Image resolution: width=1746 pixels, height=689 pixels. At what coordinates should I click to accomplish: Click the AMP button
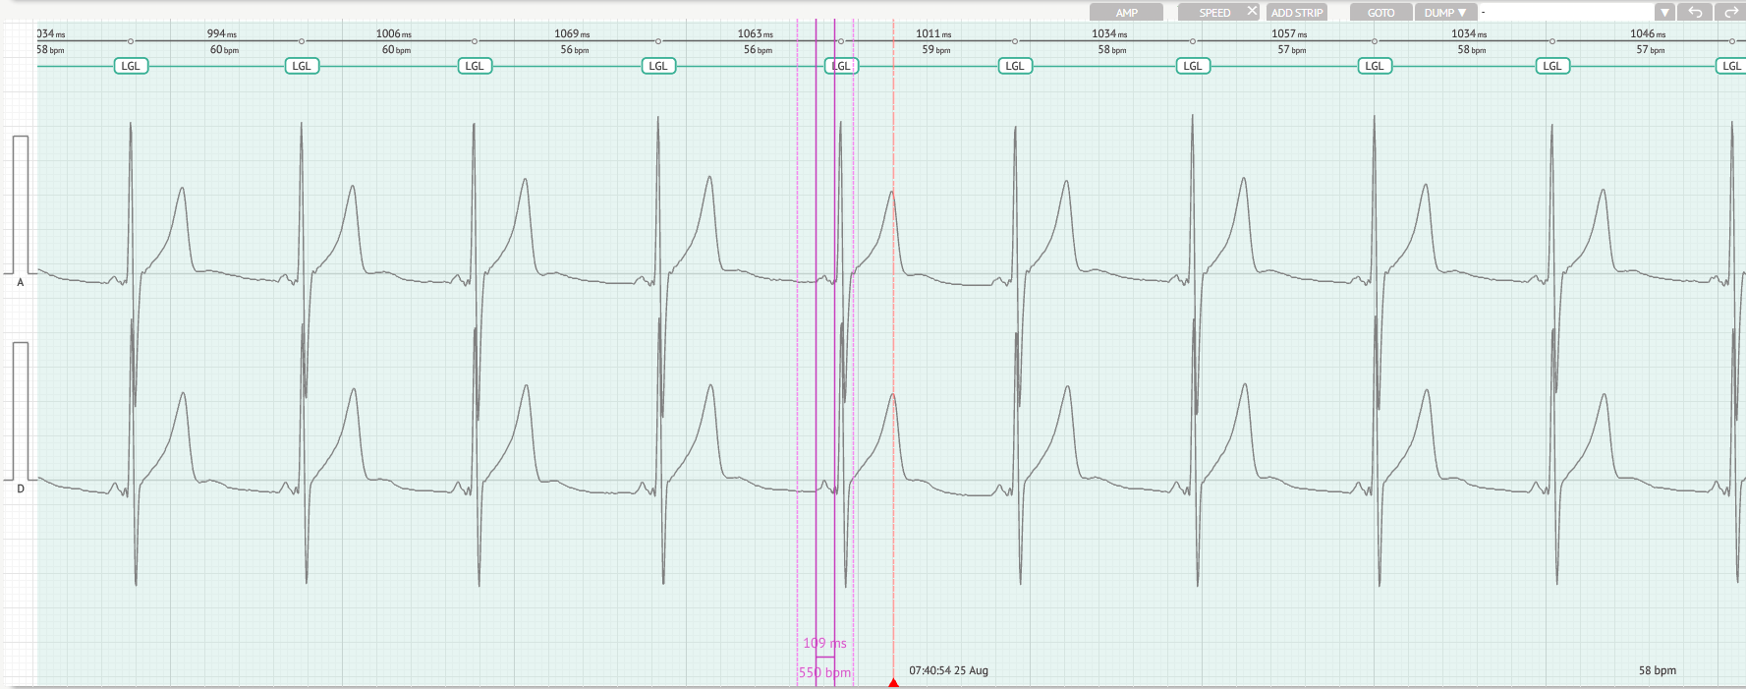[x=1126, y=12]
